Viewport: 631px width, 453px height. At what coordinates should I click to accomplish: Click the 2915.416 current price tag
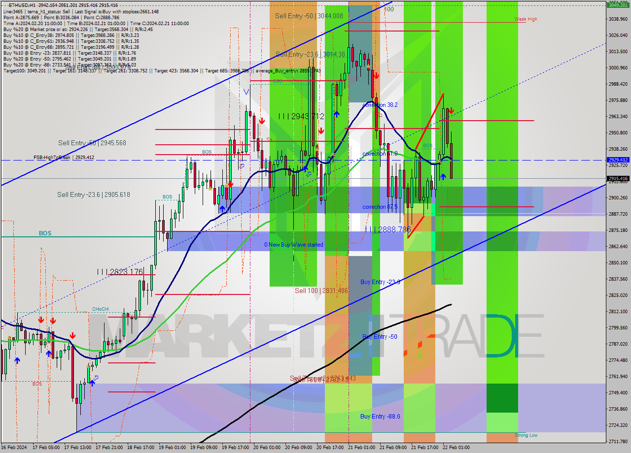(618, 179)
